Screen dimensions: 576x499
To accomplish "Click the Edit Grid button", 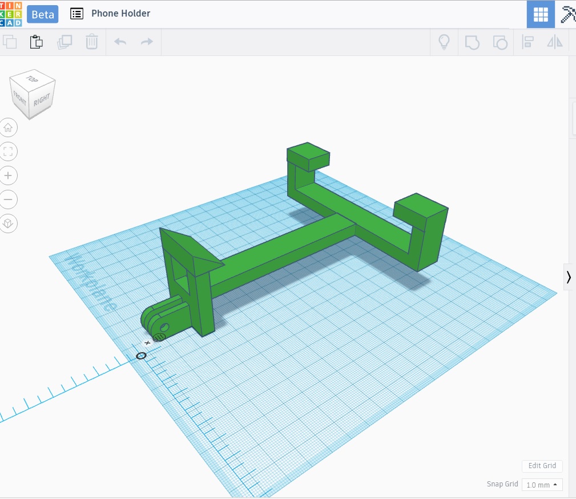I will pyautogui.click(x=542, y=465).
